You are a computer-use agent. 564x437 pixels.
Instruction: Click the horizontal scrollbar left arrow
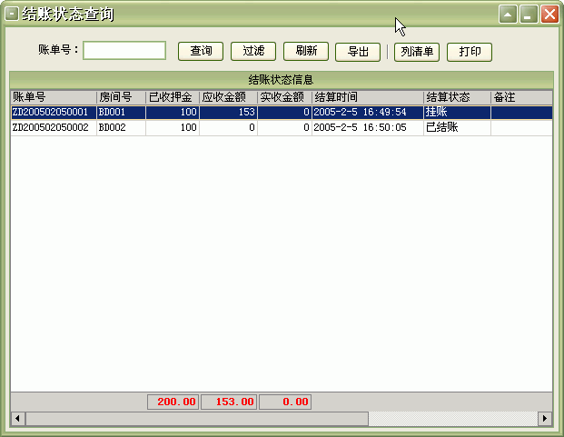point(17,419)
